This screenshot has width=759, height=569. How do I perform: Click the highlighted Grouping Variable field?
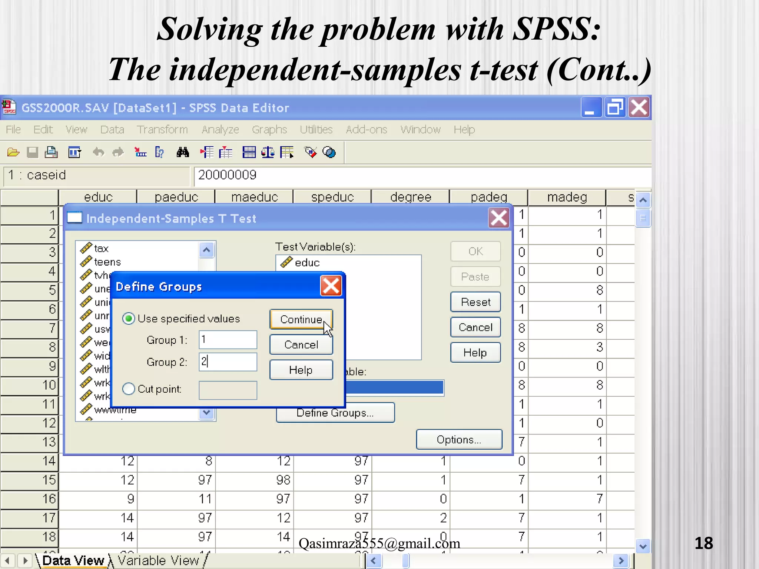pos(394,387)
